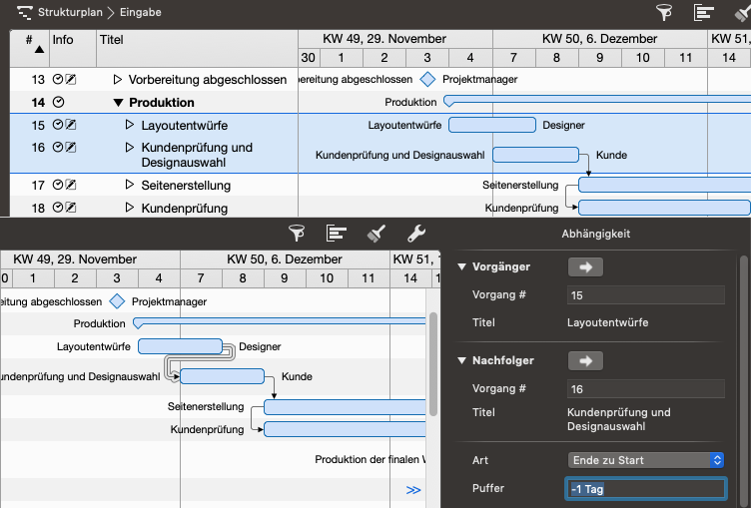Go to successor via Nachfolger arrow button
Screen dimensions: 751x508
[585, 360]
